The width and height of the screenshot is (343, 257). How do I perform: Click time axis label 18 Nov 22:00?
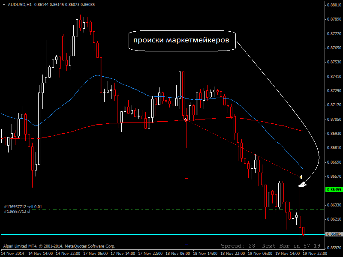pyautogui.click(x=232, y=254)
